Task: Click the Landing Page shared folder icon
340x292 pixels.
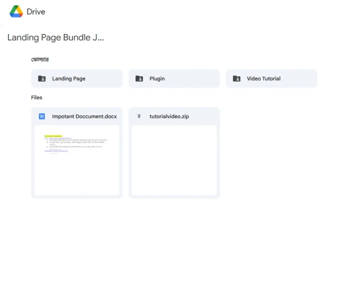Action: pyautogui.click(x=42, y=78)
